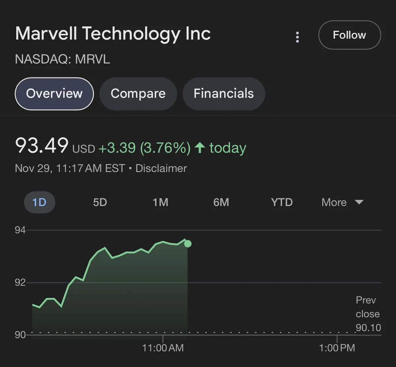This screenshot has width=396, height=367.
Task: Click the 93.49 current price value
Action: point(42,145)
